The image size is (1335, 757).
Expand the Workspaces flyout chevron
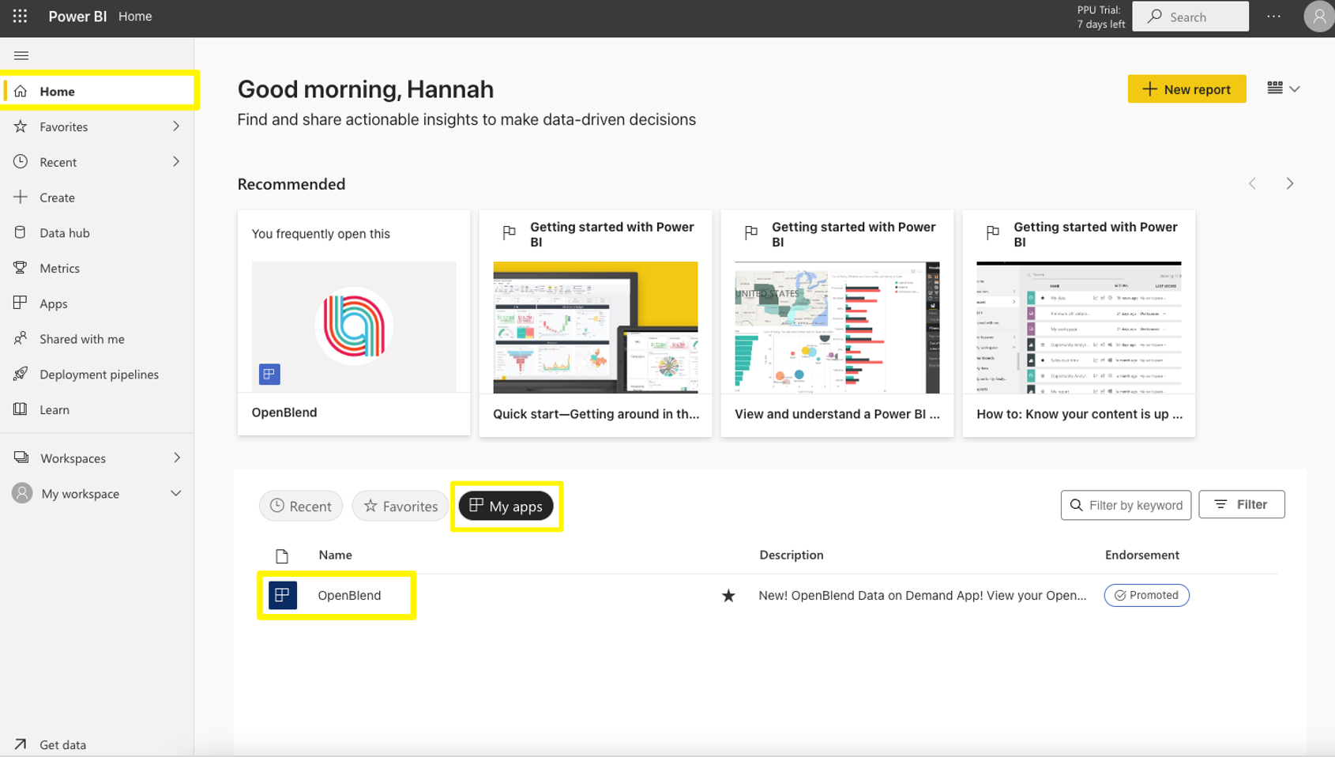click(177, 458)
